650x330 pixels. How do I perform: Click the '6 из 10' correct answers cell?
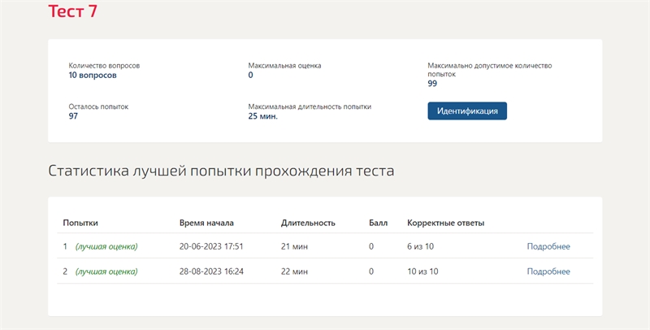[420, 246]
